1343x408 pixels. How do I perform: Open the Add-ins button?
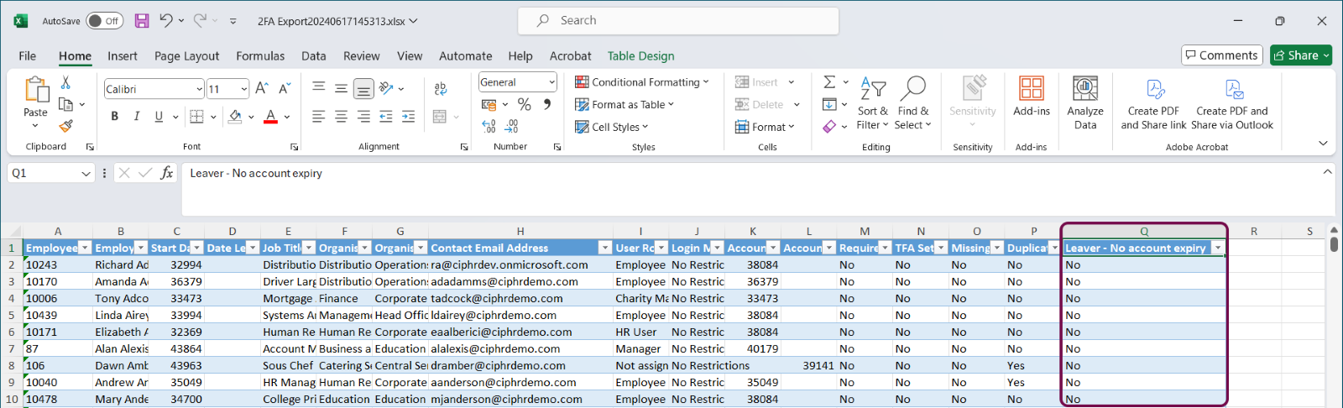point(1032,96)
